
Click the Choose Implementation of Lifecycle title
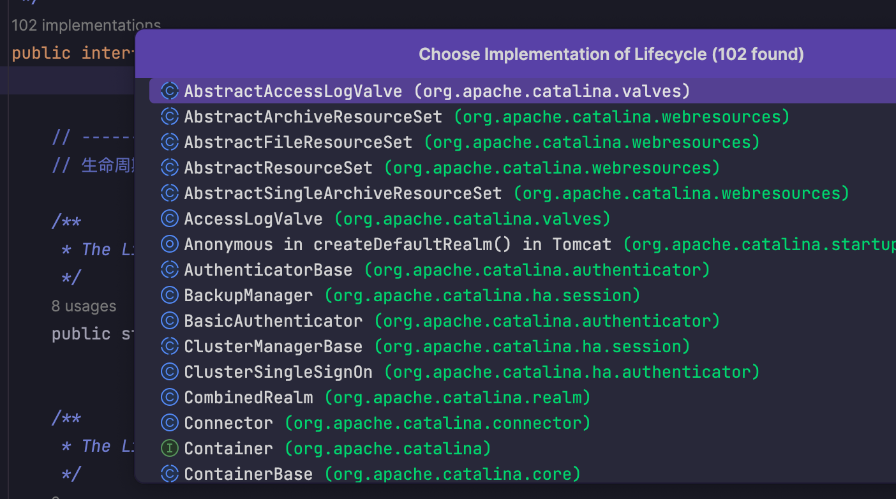pos(611,54)
